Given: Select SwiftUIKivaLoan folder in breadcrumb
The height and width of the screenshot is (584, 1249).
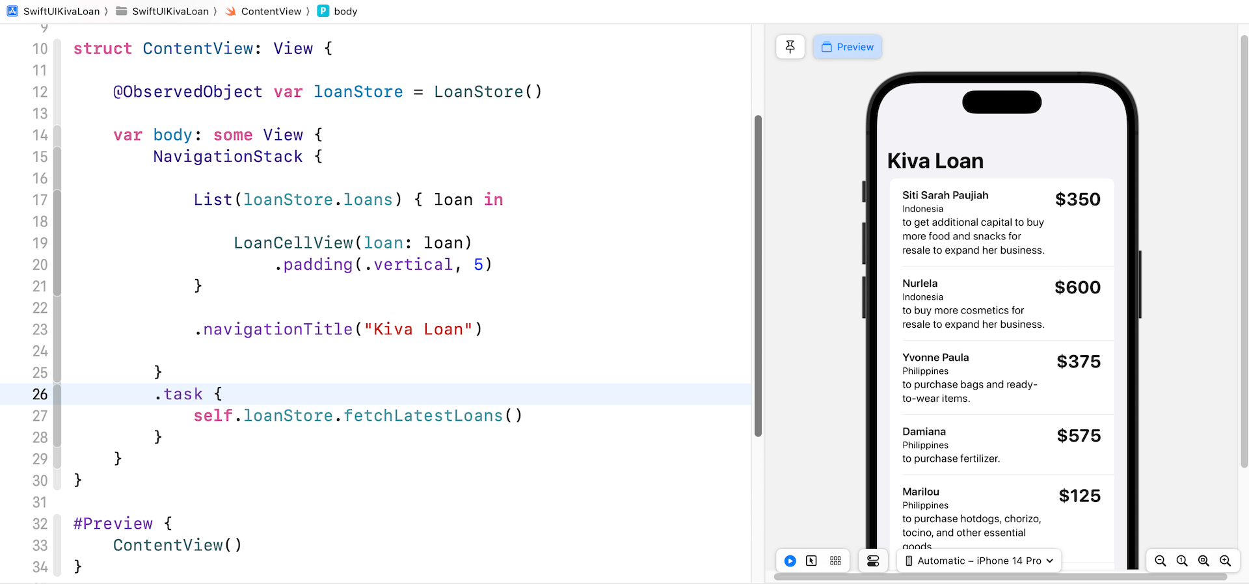Looking at the screenshot, I should [170, 11].
